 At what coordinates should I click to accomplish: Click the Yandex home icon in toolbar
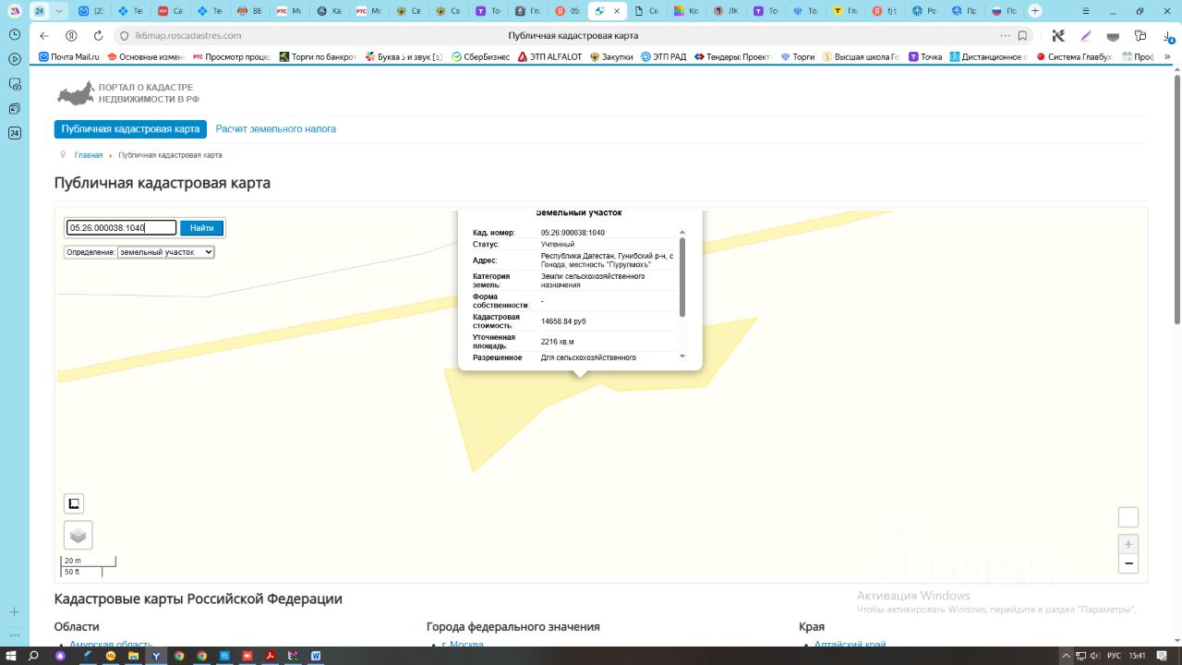click(x=71, y=36)
